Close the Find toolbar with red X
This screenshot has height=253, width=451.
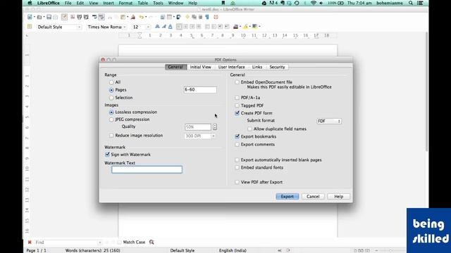[30, 242]
